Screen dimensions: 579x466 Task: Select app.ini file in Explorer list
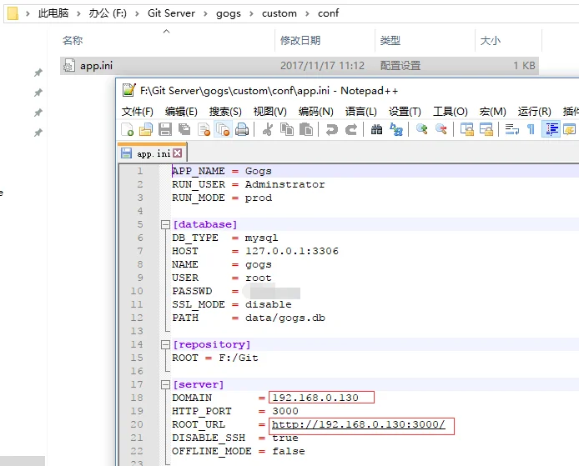tap(300, 66)
